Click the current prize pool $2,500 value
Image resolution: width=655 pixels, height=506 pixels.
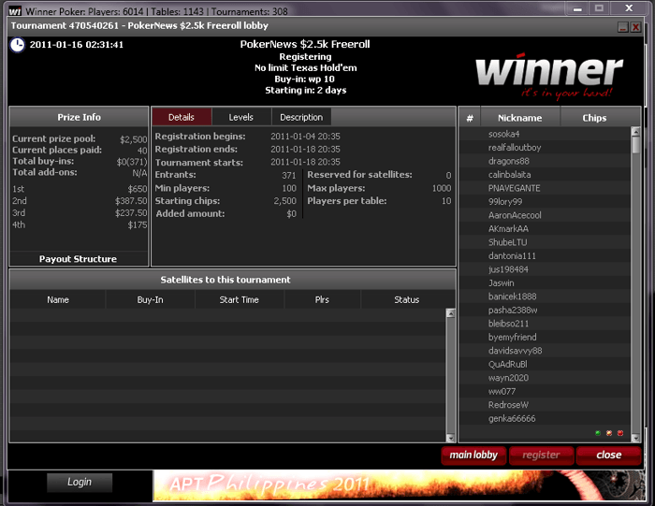coord(134,140)
